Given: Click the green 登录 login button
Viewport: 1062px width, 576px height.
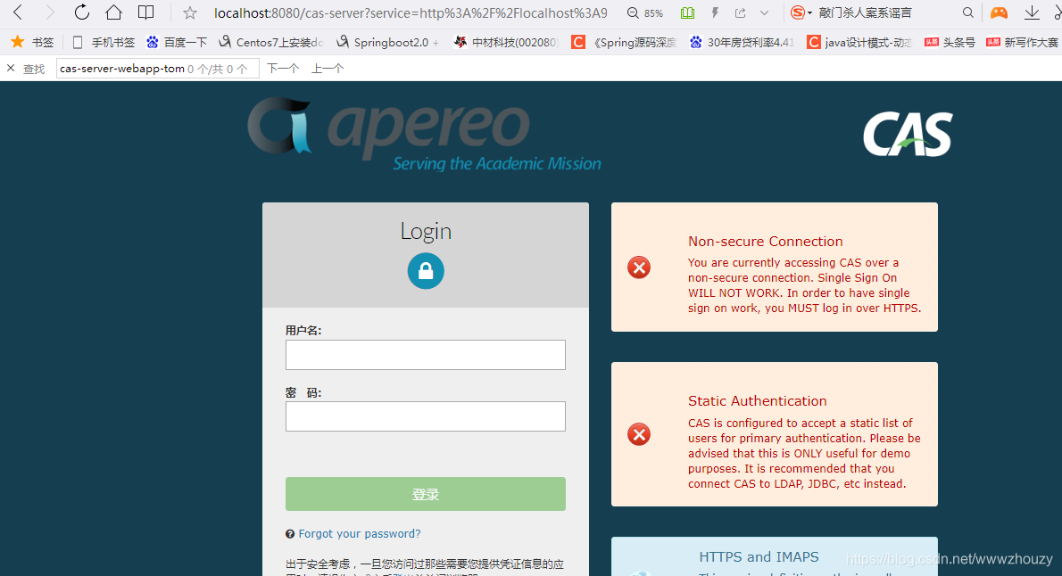Looking at the screenshot, I should pos(426,494).
